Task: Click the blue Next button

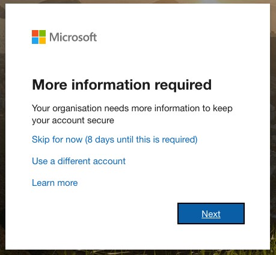Action: [x=211, y=214]
